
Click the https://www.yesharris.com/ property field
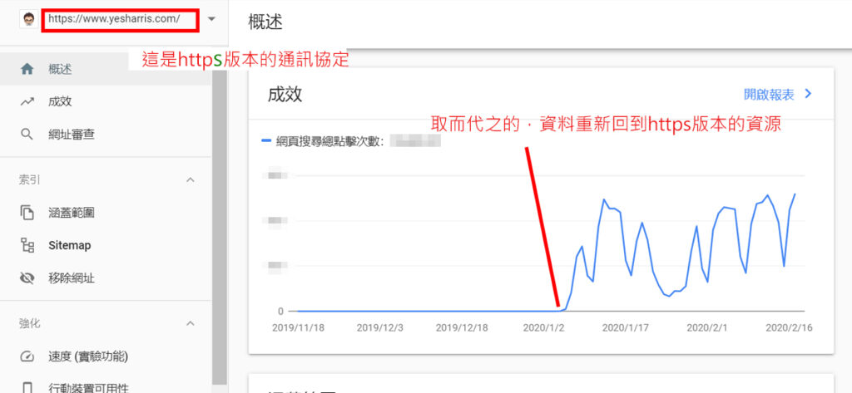tap(121, 19)
